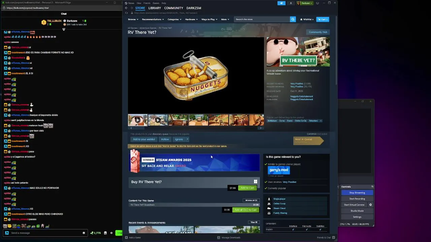Expand more tags plus button
The width and height of the screenshot is (431, 242).
(x=321, y=121)
